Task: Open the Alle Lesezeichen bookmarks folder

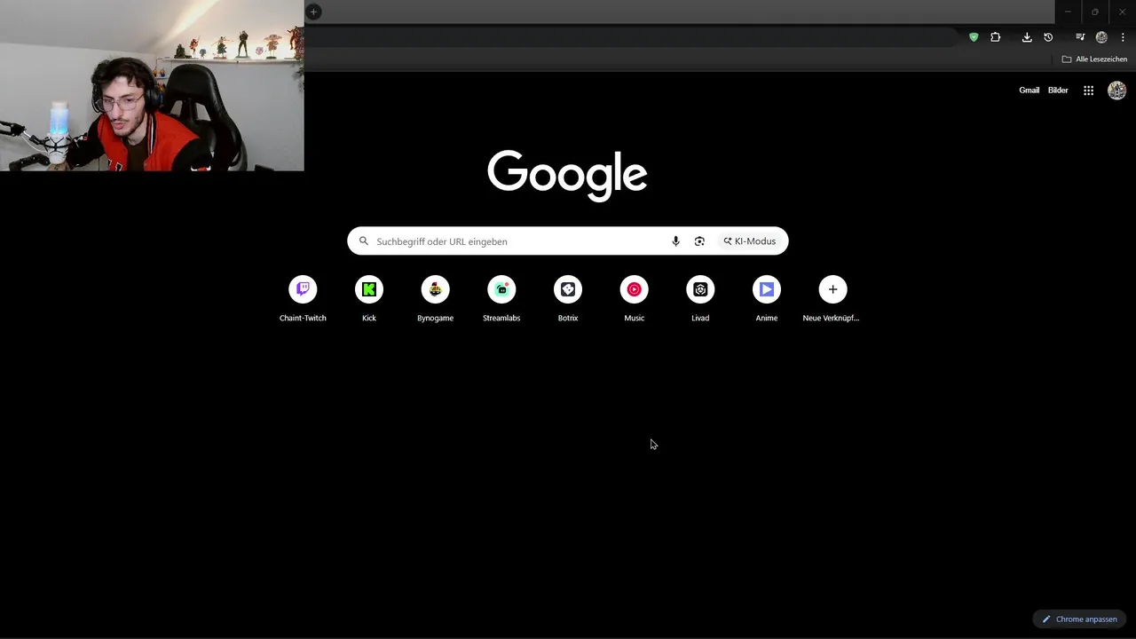Action: 1094,59
